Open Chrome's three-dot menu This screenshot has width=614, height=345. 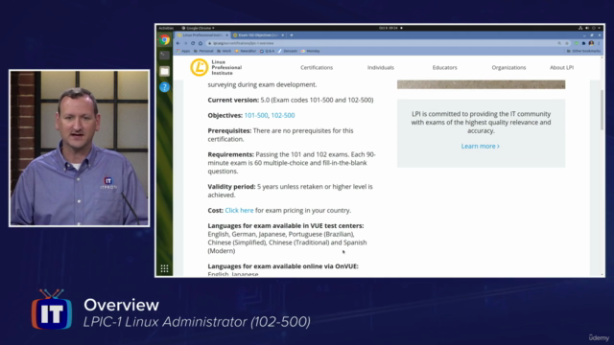599,43
